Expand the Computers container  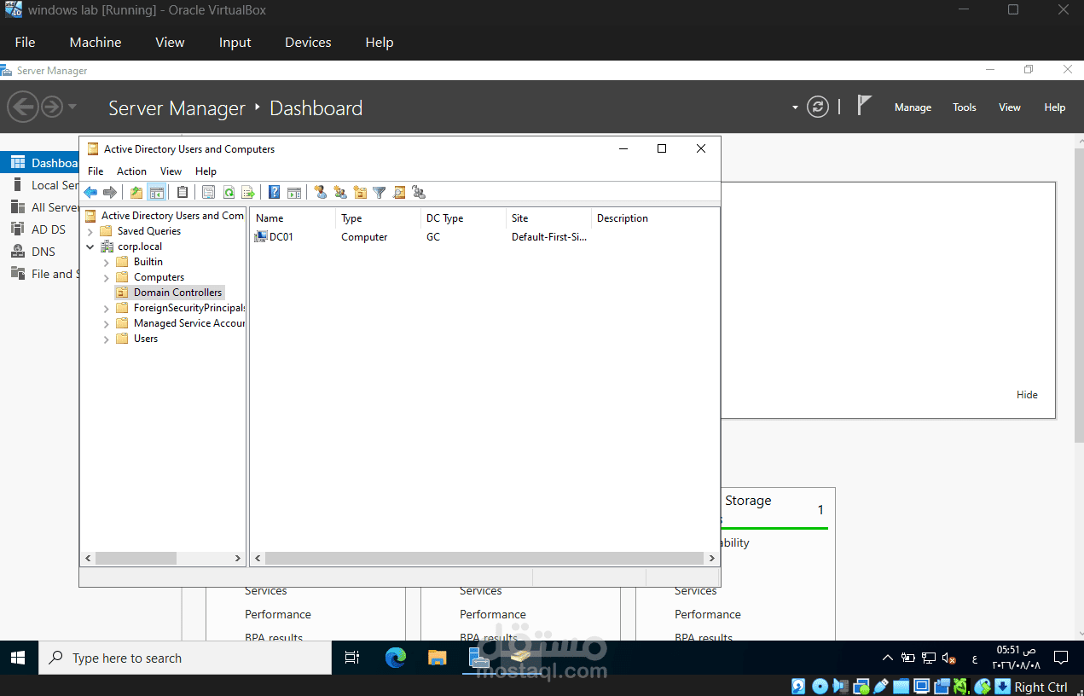click(x=107, y=277)
